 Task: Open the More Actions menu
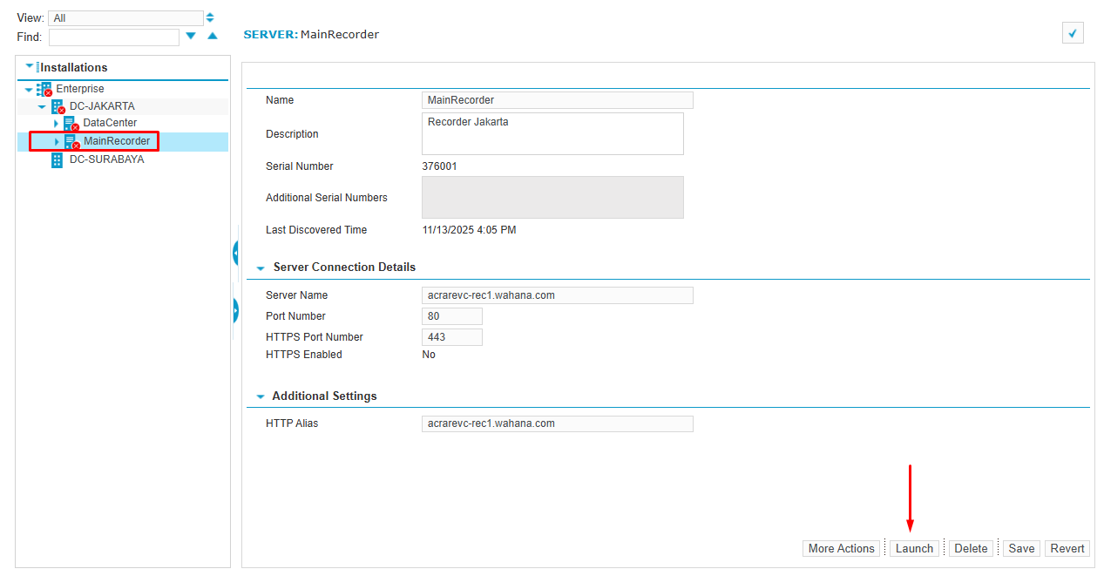tap(841, 548)
